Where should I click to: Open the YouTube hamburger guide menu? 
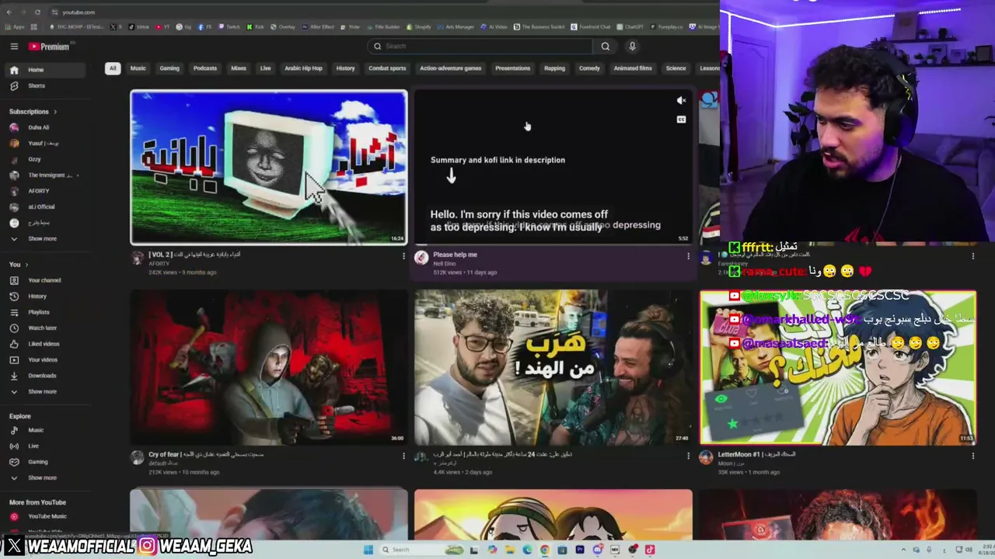pyautogui.click(x=14, y=47)
